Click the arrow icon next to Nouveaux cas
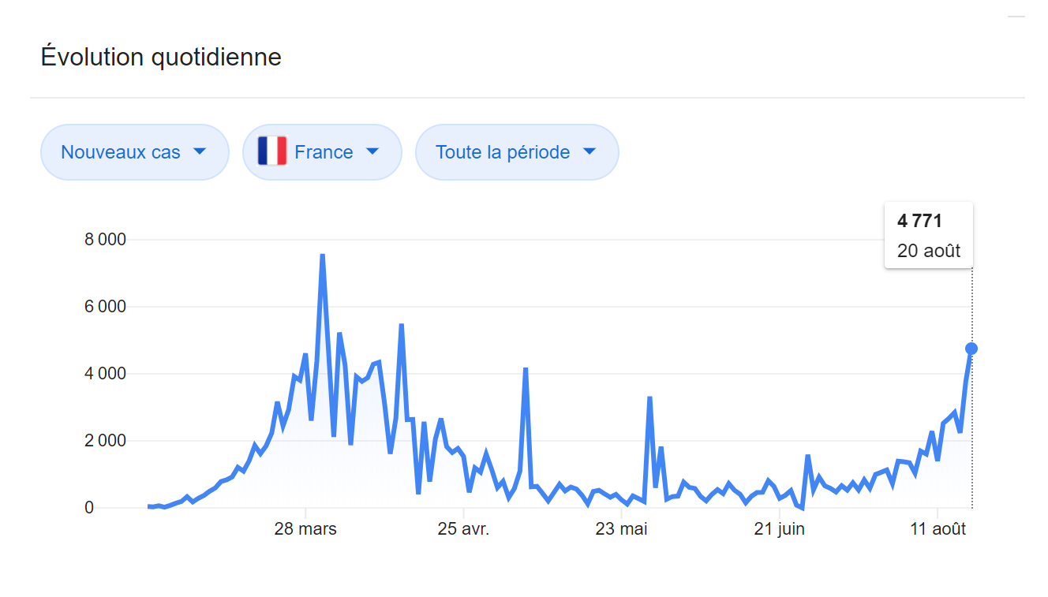The image size is (1048, 597). 200,151
